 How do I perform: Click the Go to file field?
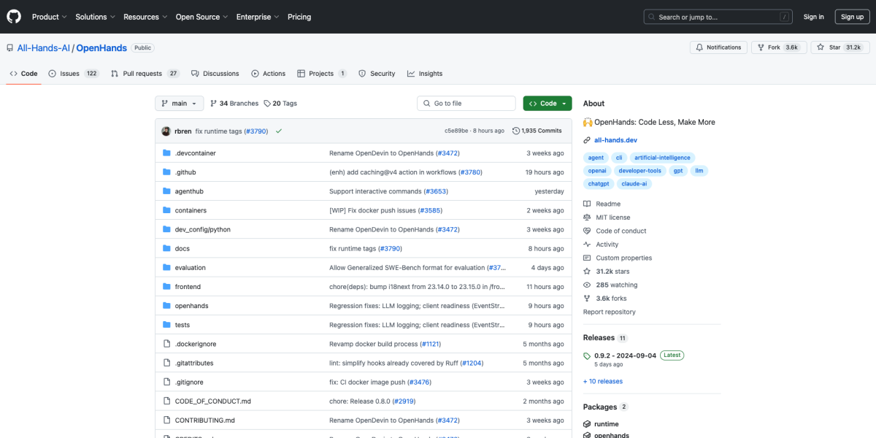coord(466,104)
